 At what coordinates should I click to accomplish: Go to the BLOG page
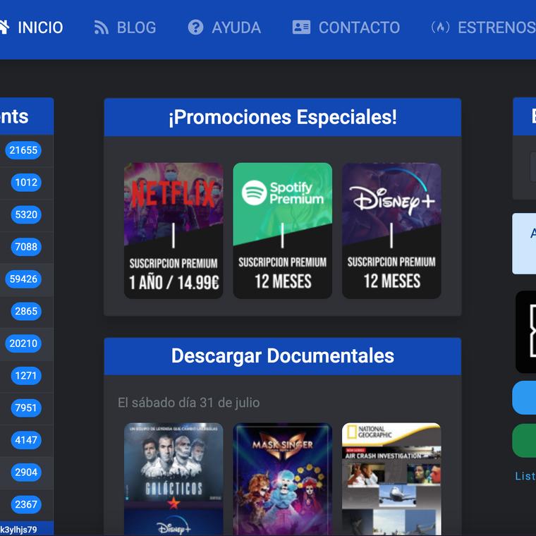136,28
